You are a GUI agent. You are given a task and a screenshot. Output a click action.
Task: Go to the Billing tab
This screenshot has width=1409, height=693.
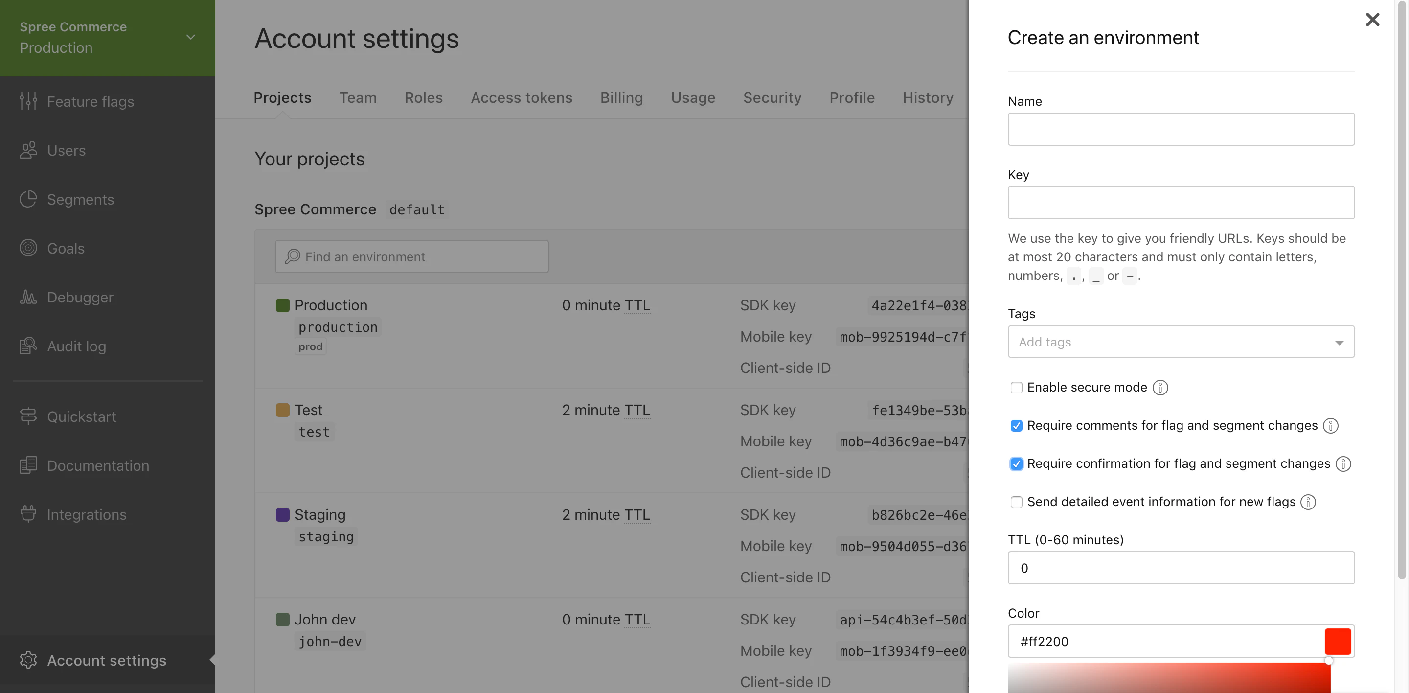tap(621, 97)
